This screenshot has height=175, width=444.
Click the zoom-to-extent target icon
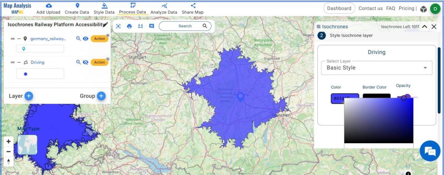pyautogui.click(x=118, y=26)
